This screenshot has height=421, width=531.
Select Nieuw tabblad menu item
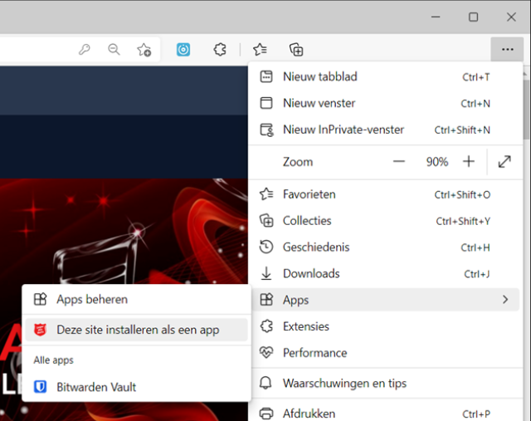pos(319,77)
